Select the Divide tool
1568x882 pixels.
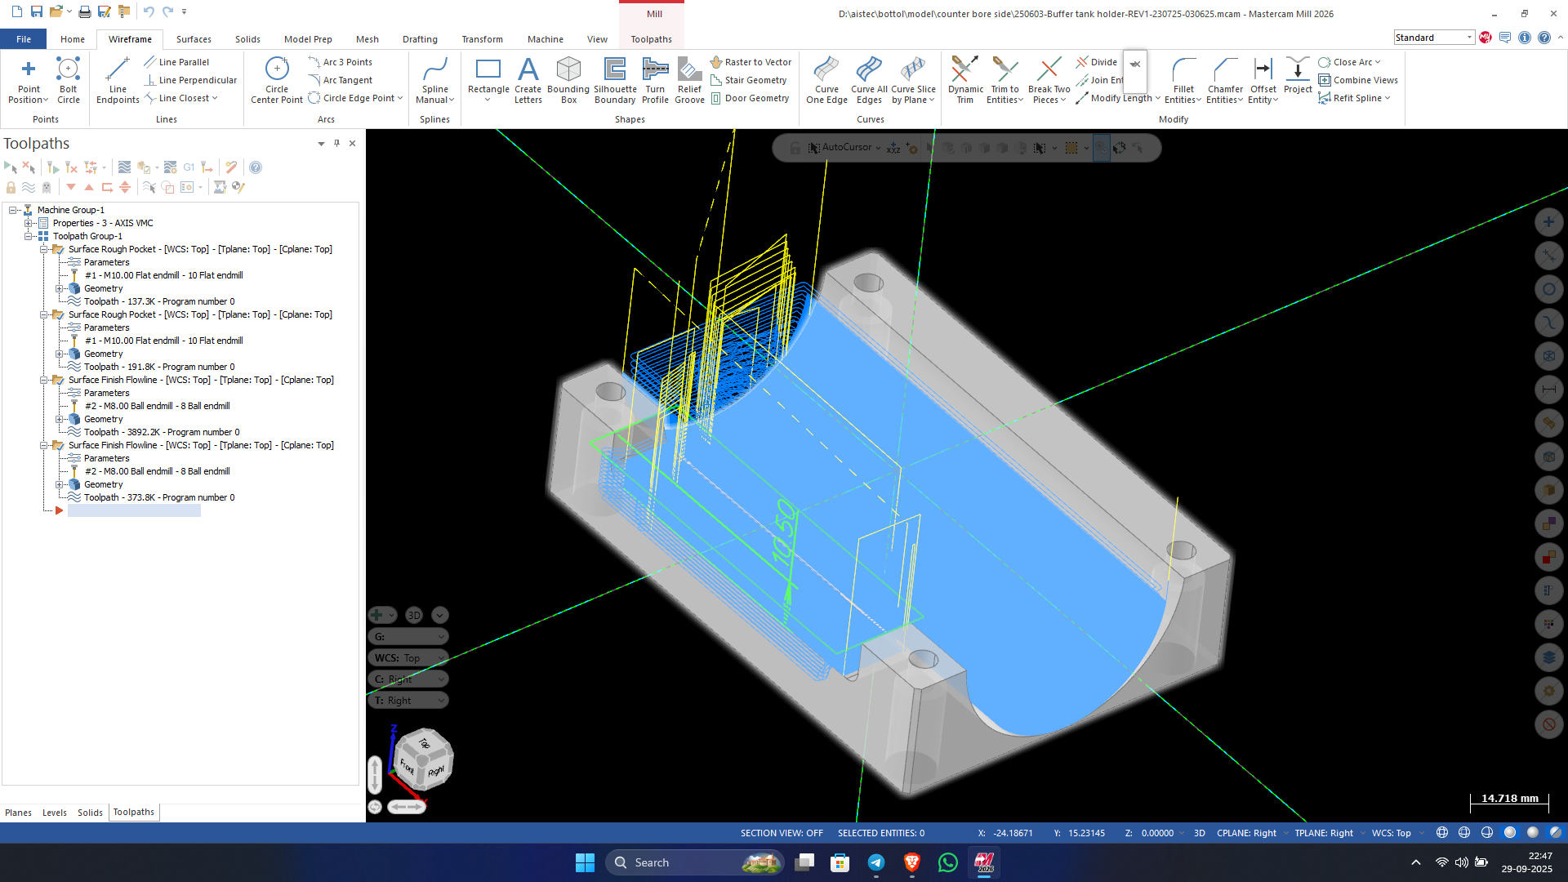click(1097, 62)
